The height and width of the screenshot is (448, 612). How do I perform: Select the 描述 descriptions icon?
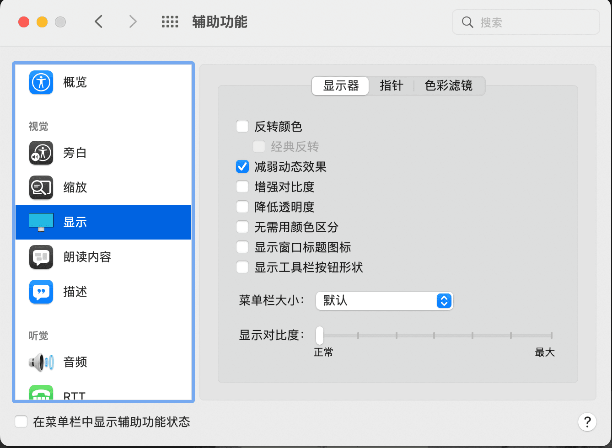[x=41, y=292]
